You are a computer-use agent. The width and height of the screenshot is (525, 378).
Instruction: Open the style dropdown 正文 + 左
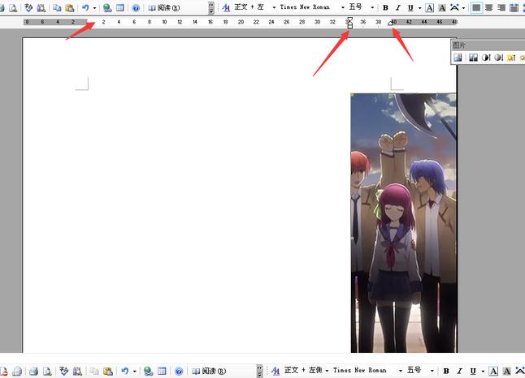coord(274,7)
